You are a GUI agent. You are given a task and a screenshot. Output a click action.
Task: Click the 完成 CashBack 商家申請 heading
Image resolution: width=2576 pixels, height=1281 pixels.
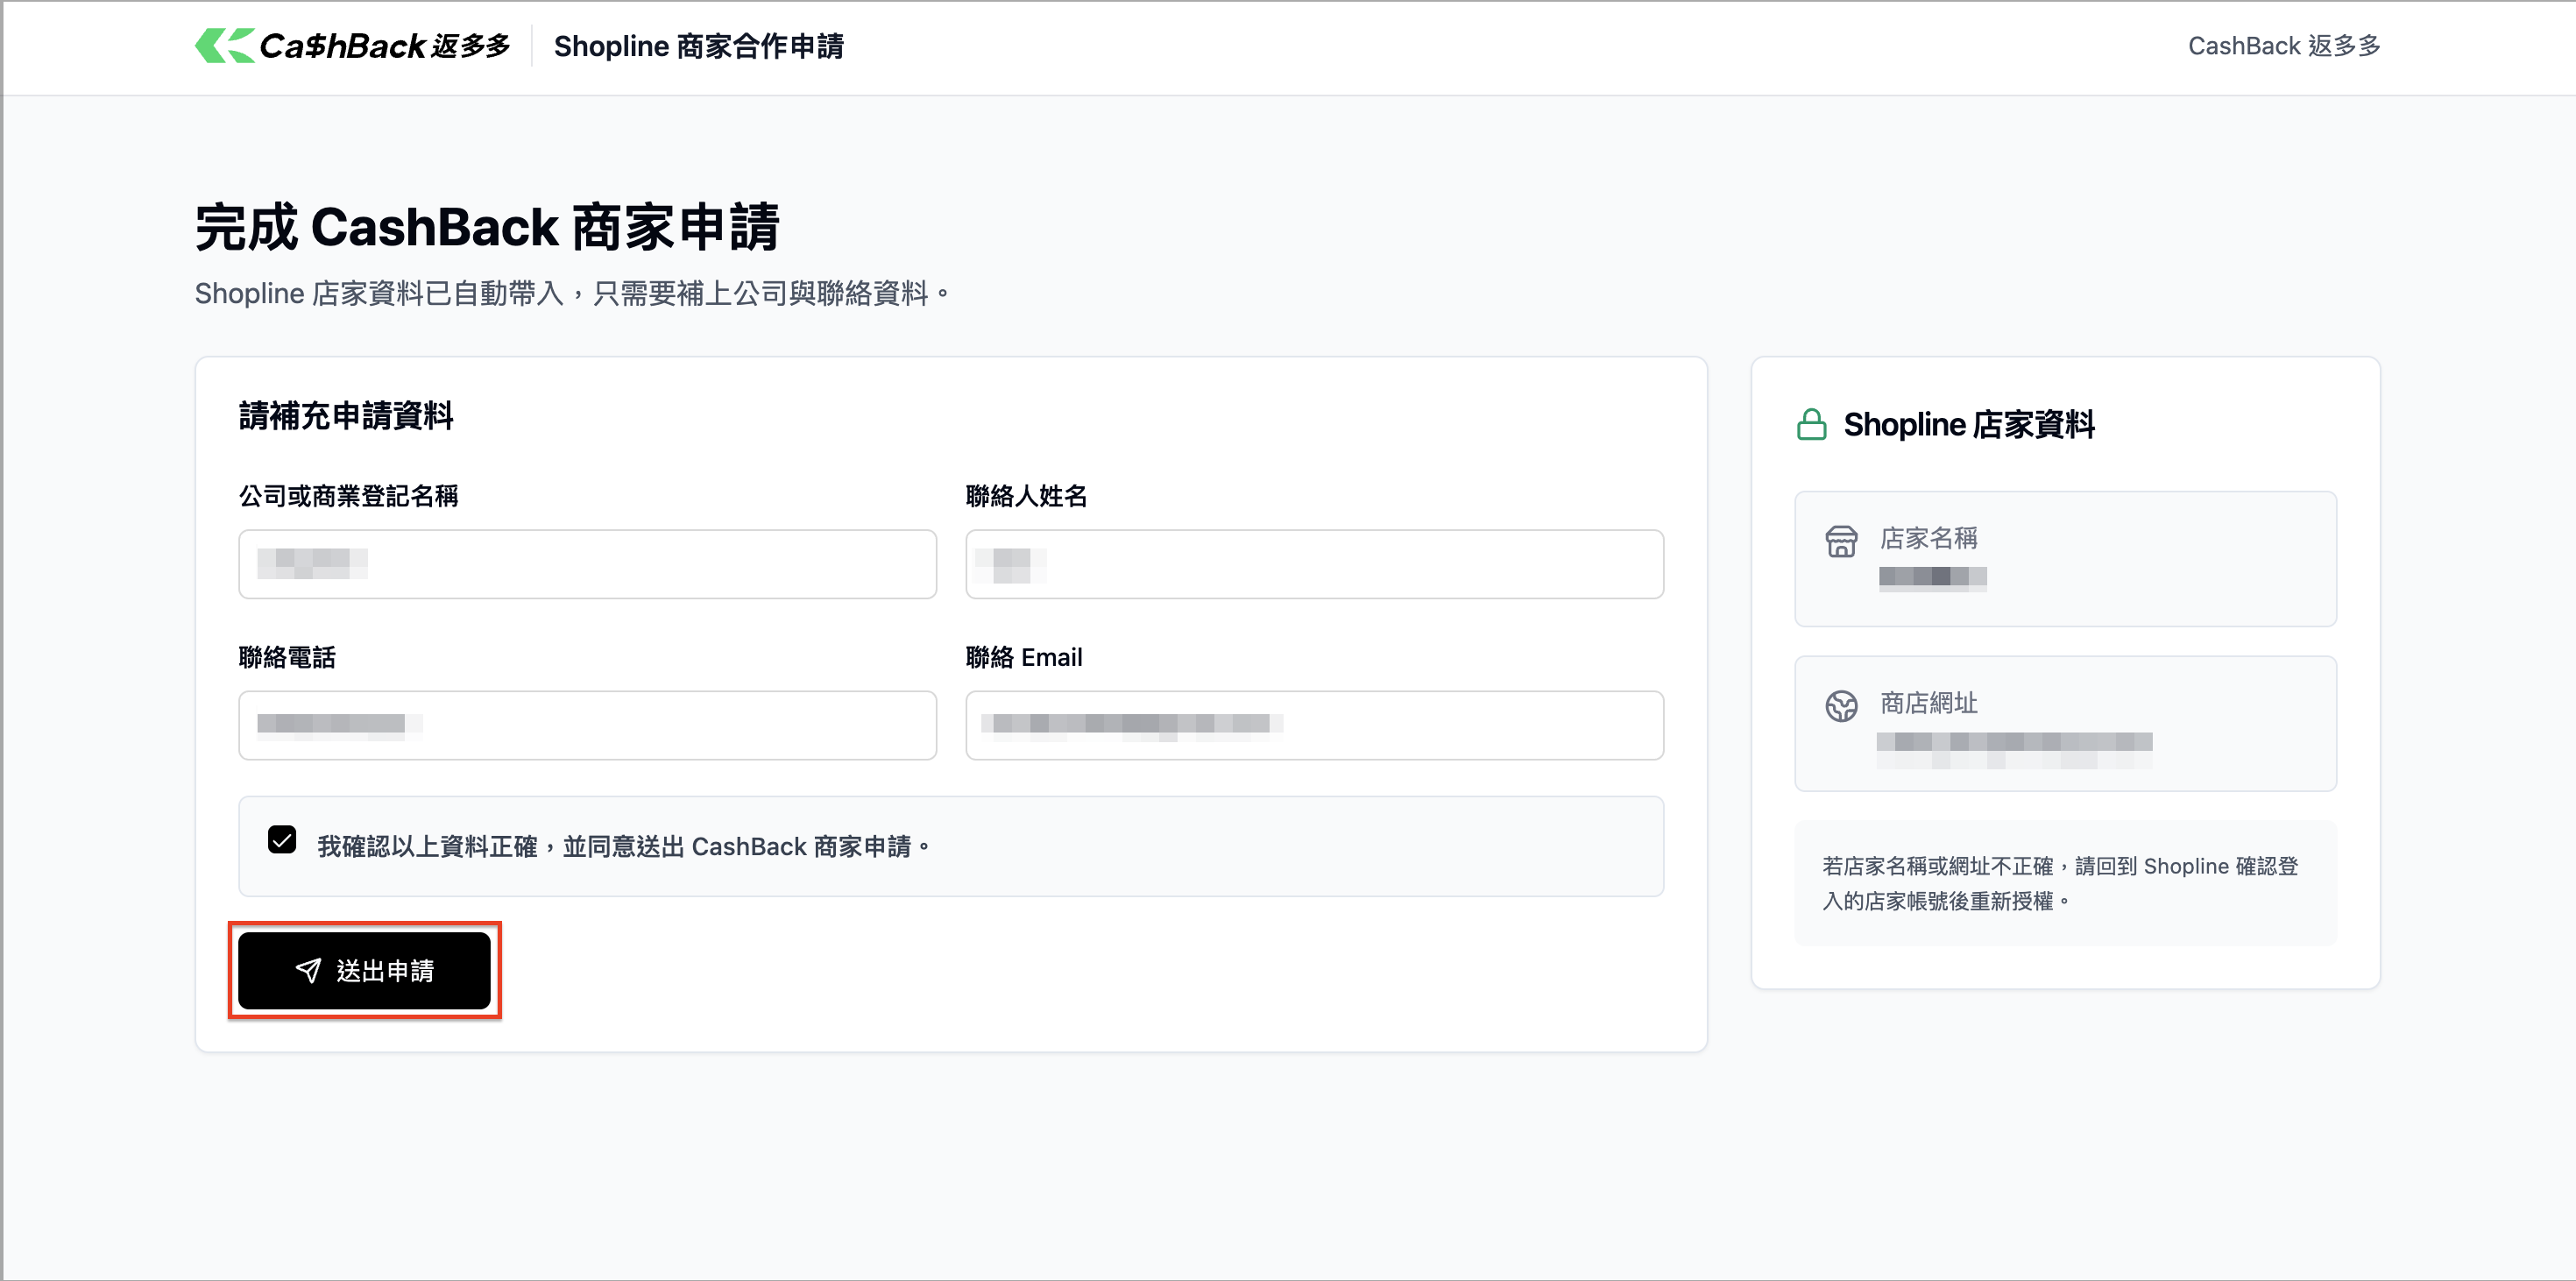pyautogui.click(x=487, y=227)
